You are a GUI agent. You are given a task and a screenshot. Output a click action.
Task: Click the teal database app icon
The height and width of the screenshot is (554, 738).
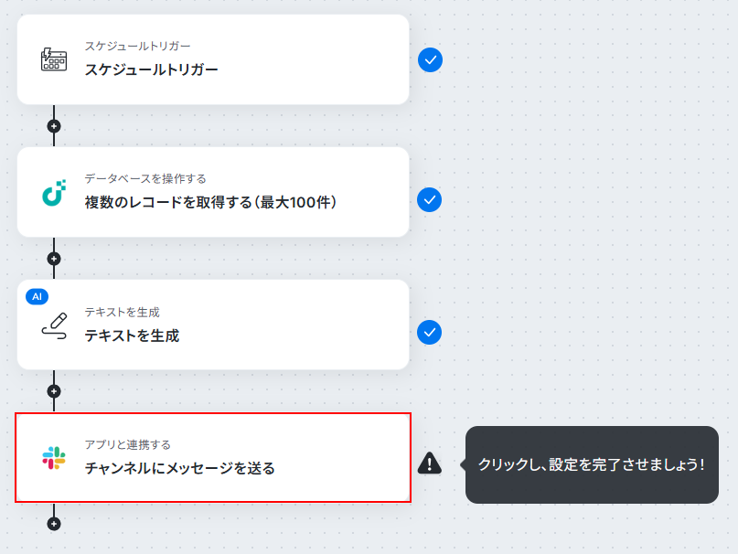pos(54,193)
